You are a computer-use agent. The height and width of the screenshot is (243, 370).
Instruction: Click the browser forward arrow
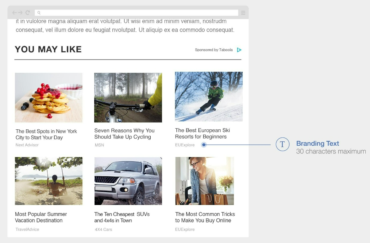(21, 13)
